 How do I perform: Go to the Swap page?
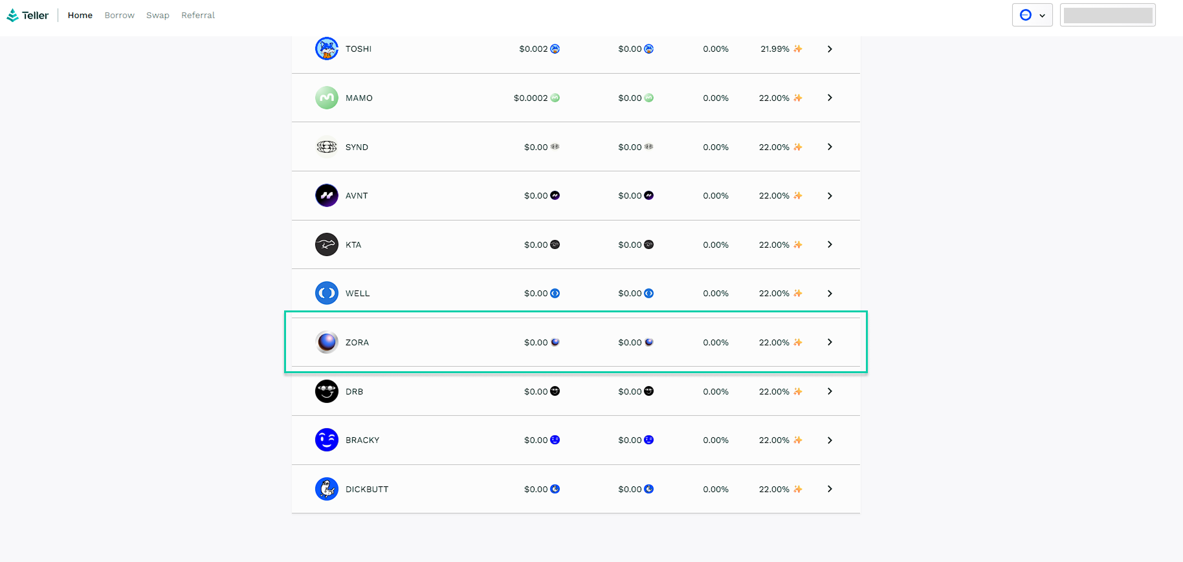pos(158,16)
